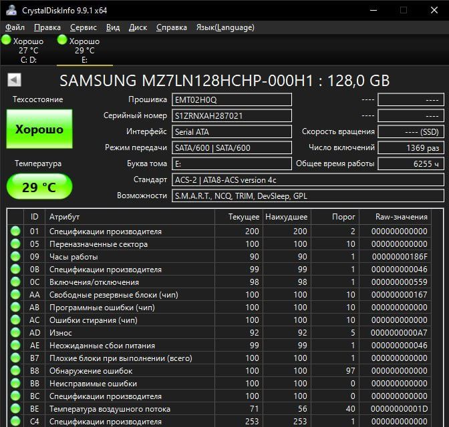Click the SATA/600 transfer mode field
449x427 pixels.
point(232,148)
